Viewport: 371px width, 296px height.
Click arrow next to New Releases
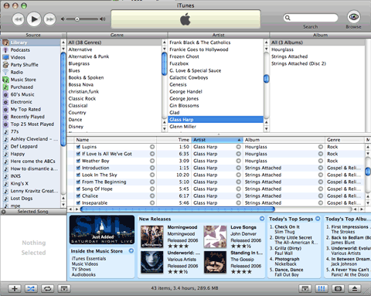click(262, 219)
